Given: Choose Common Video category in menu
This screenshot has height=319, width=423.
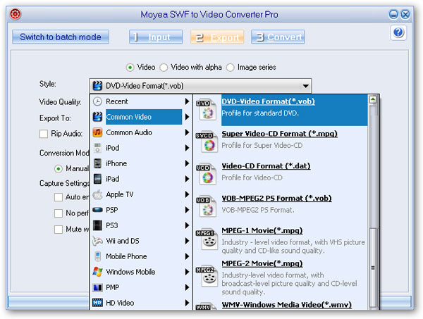Looking at the screenshot, I should tap(141, 117).
